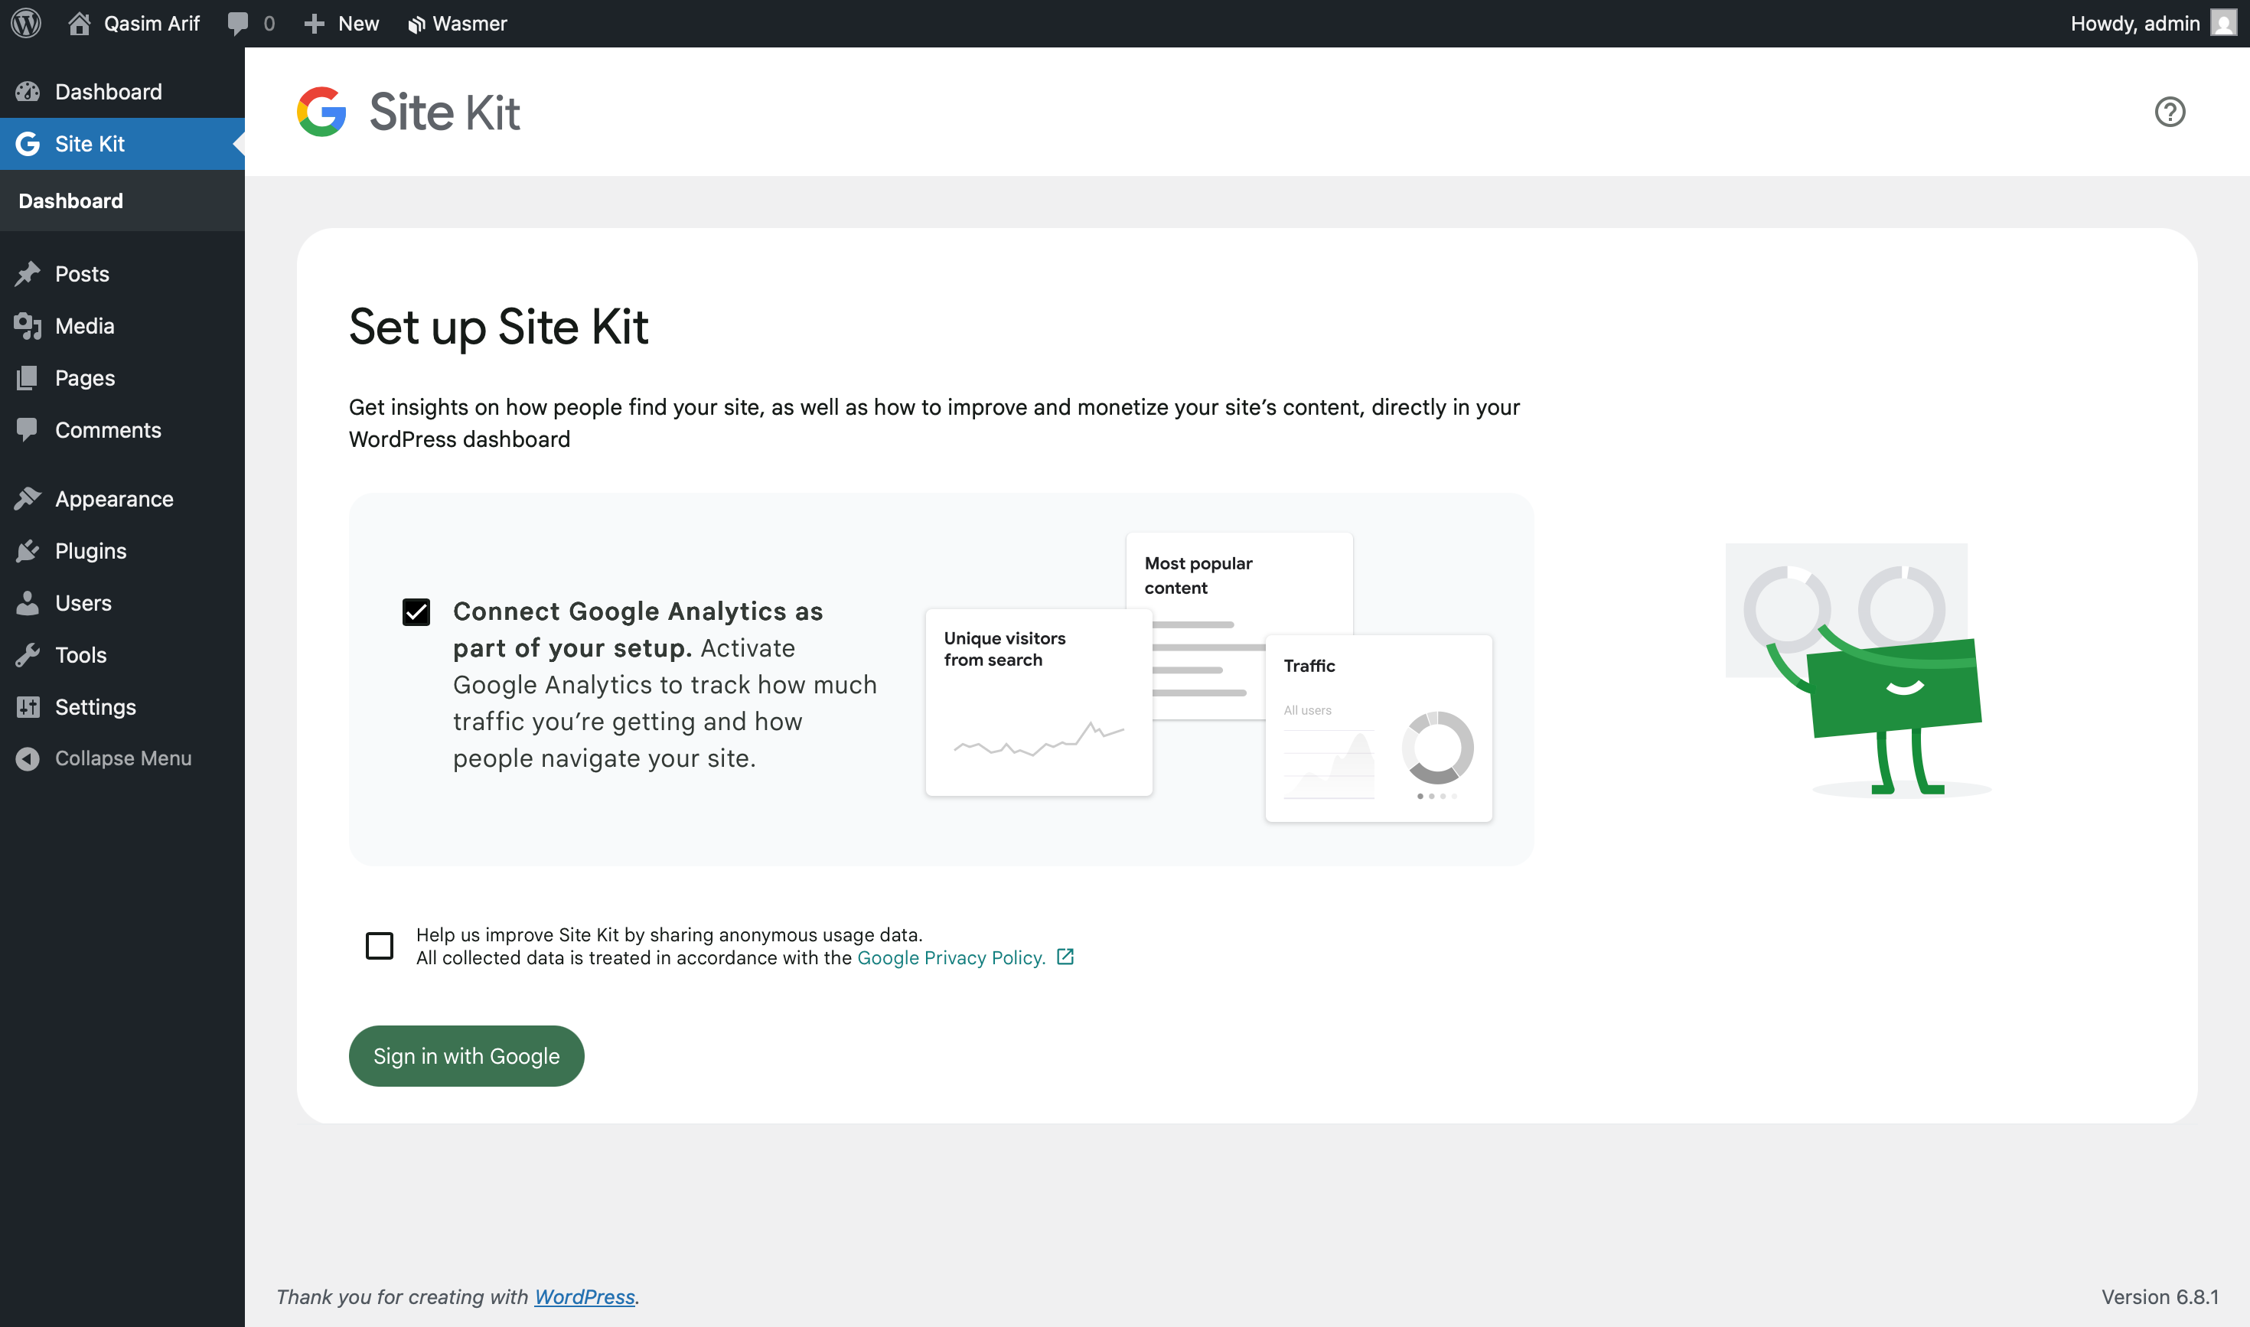Click the Traffic preview card
The image size is (2250, 1327).
coord(1378,728)
